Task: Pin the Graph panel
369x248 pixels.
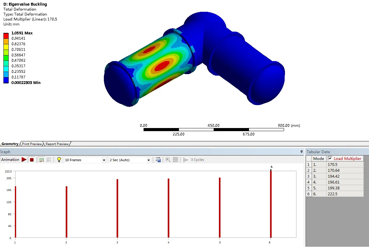Action: pyautogui.click(x=301, y=152)
